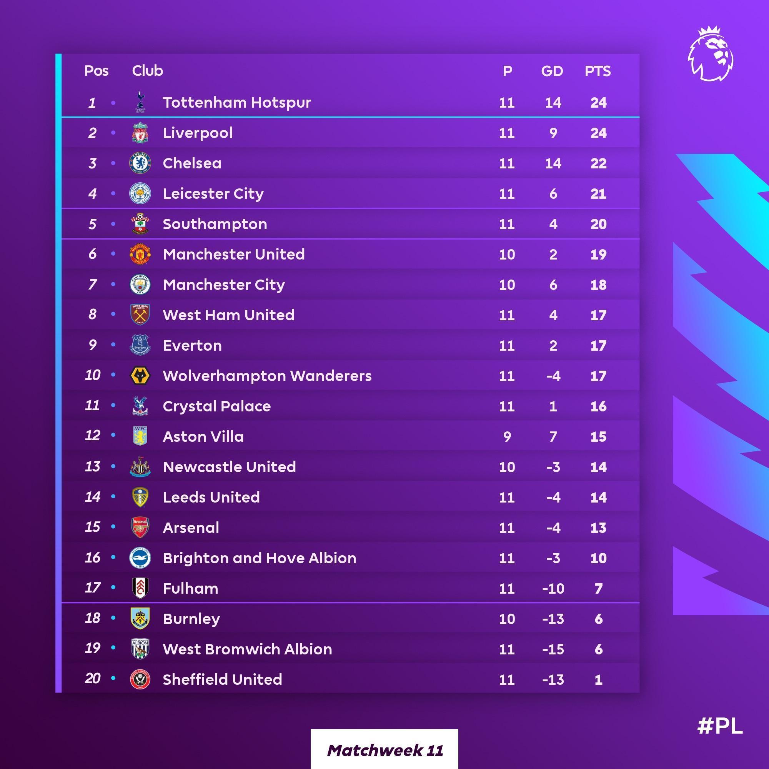Click the Tottenham Hotspur club crest
This screenshot has height=769, width=769.
(140, 102)
